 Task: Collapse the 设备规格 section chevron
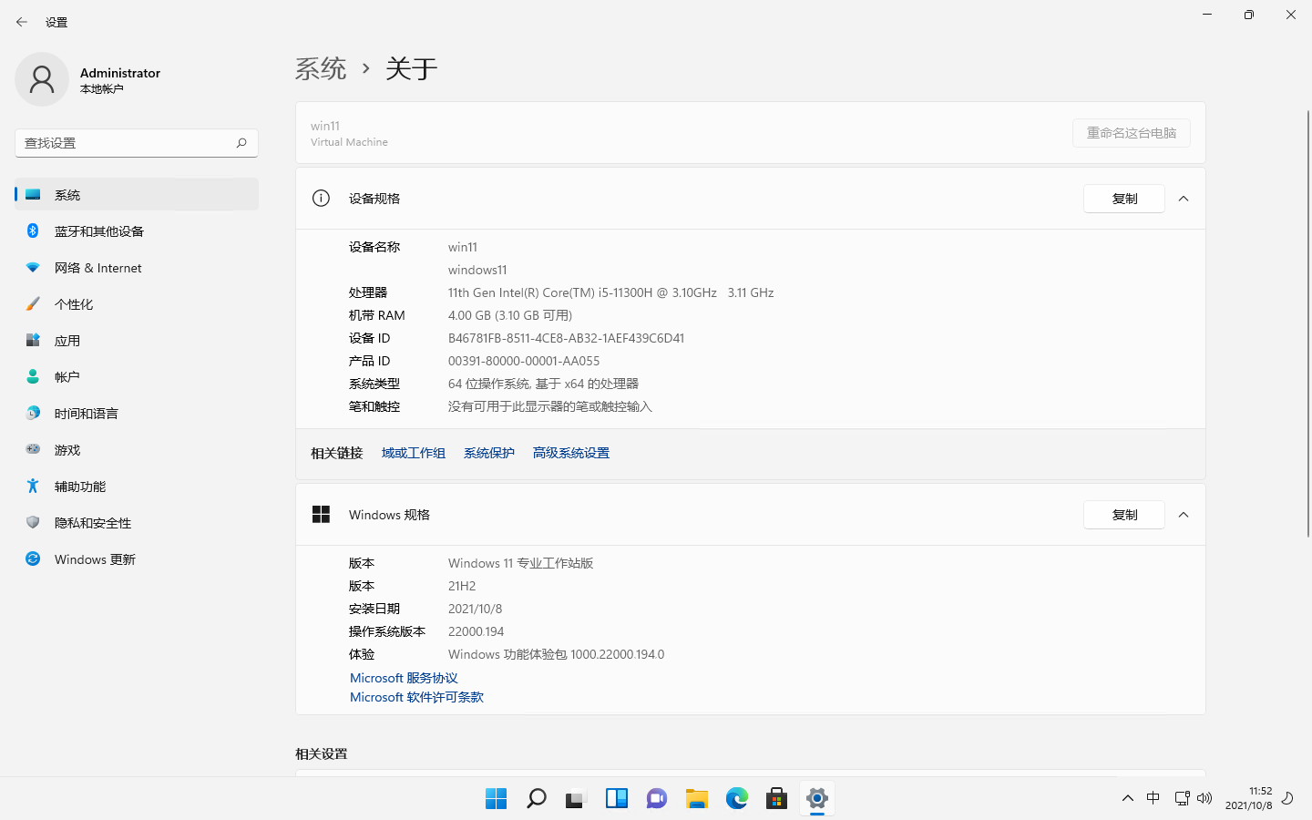(1184, 199)
